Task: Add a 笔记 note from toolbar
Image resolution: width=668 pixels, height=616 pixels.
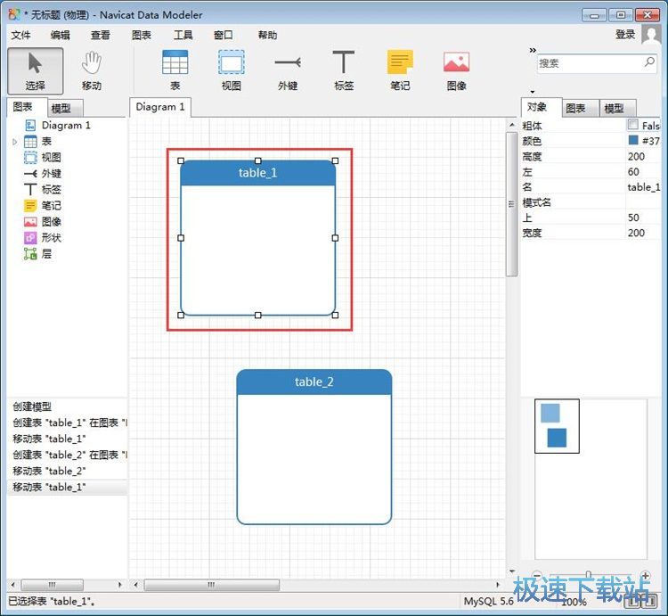Action: coord(400,70)
